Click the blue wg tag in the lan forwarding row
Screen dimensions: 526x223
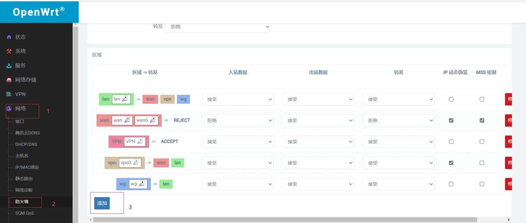(183, 99)
